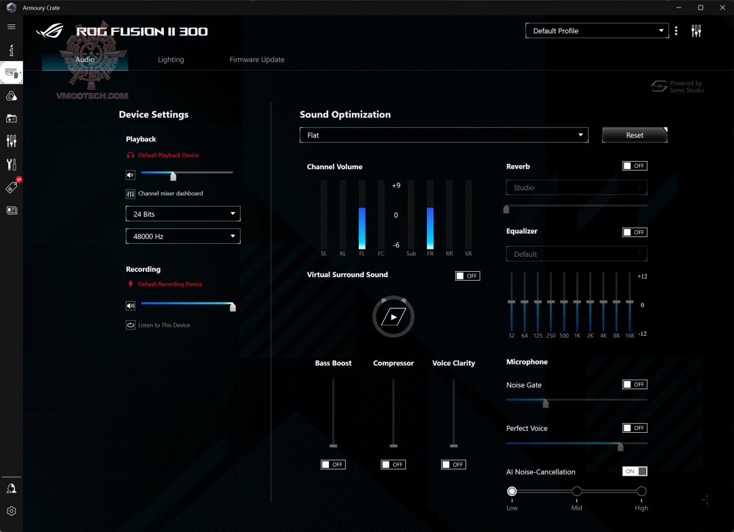Switch to the Lighting tab

point(171,59)
